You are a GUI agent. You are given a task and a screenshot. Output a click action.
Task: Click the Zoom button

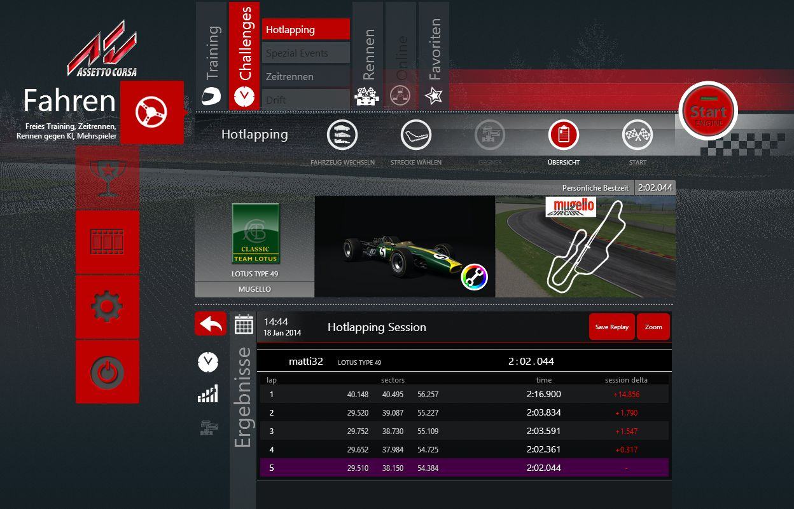[x=653, y=327]
